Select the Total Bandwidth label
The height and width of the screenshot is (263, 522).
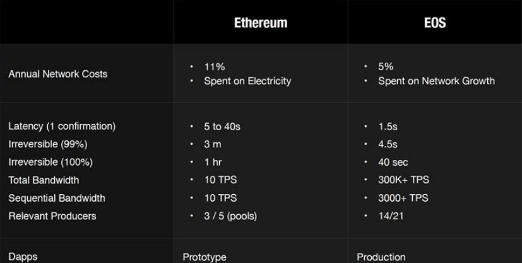[x=44, y=180]
